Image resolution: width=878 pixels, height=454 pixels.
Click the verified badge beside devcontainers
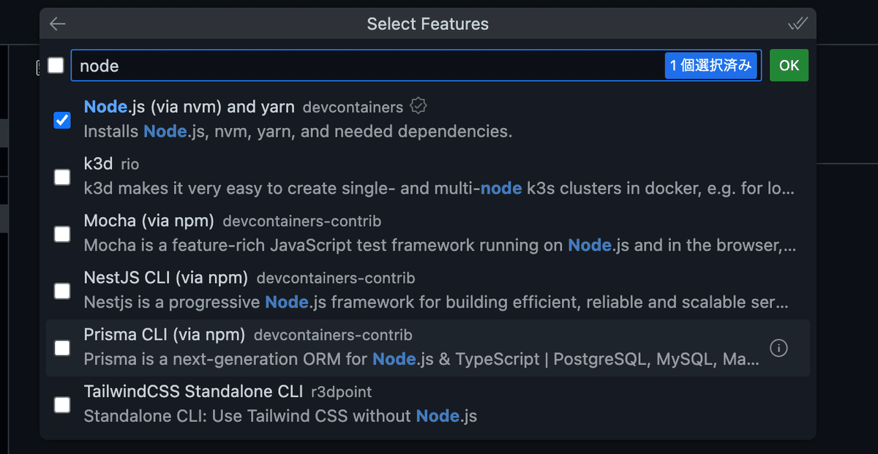(x=419, y=106)
